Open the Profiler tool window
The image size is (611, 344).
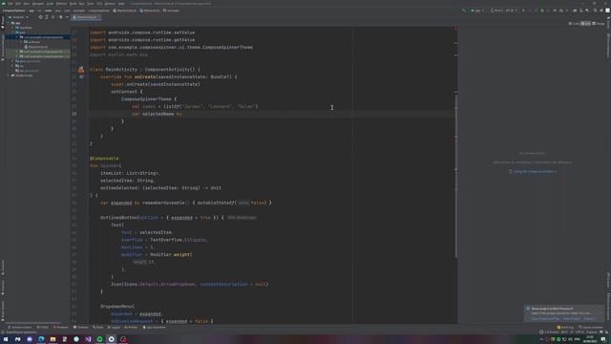pyautogui.click(x=131, y=327)
